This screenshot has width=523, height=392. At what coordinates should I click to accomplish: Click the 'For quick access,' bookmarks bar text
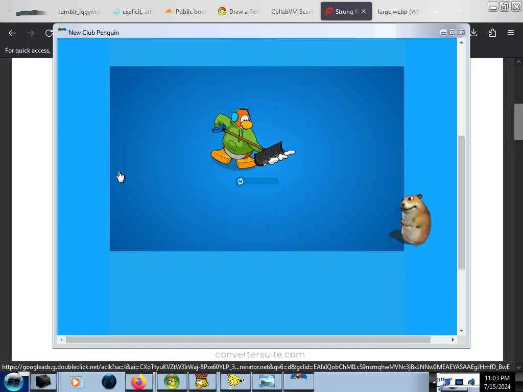pyautogui.click(x=28, y=51)
